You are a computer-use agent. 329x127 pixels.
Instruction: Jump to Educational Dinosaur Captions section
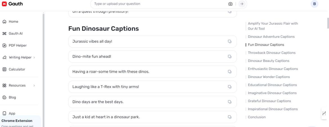click(272, 85)
